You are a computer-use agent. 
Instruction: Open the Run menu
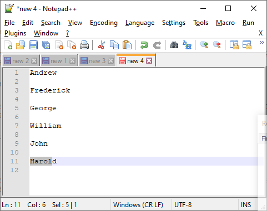(248, 23)
